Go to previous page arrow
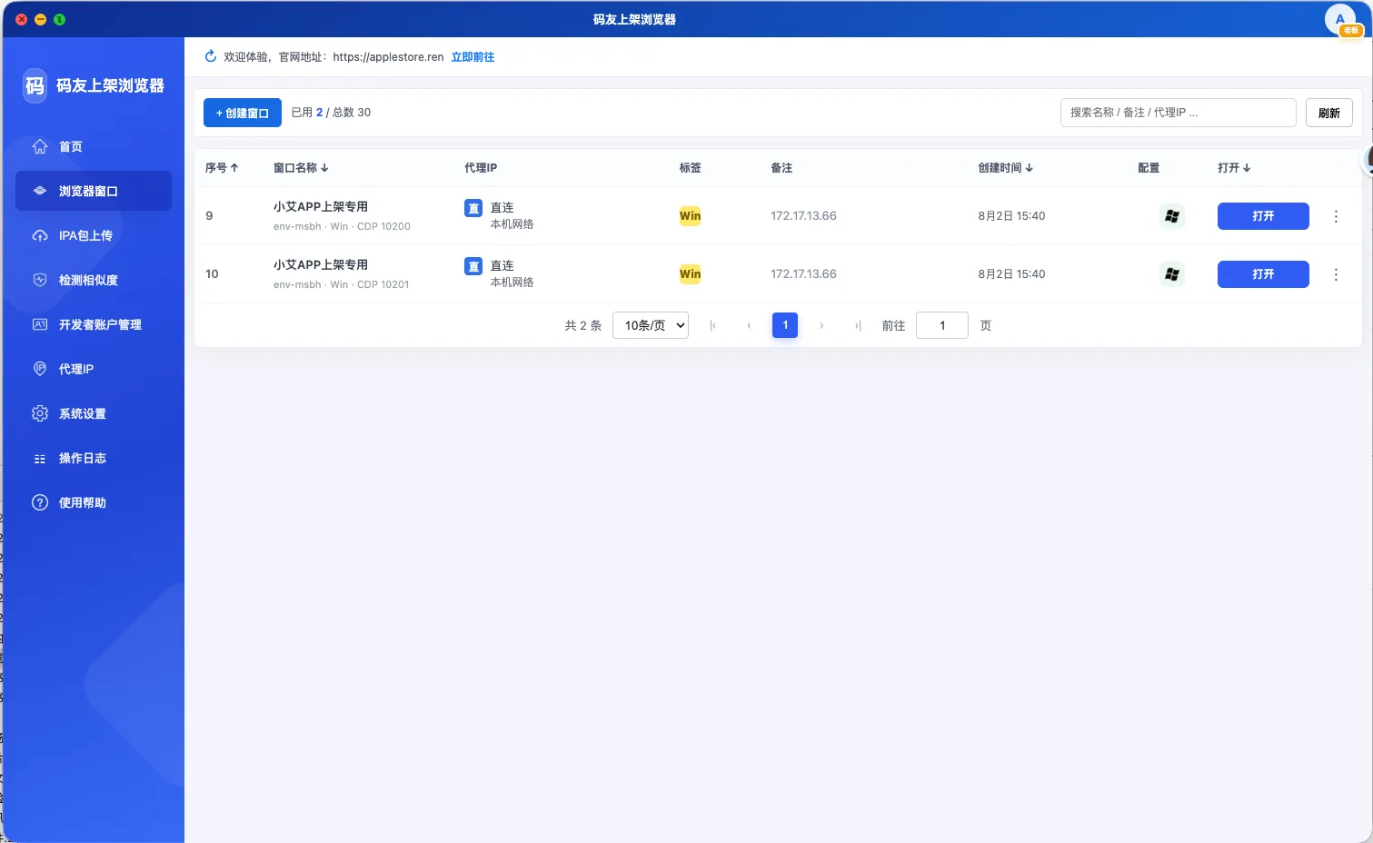The image size is (1373, 843). click(x=749, y=325)
